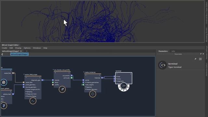
Task: Click the create_instances node's dots icon
Action: click(x=93, y=94)
